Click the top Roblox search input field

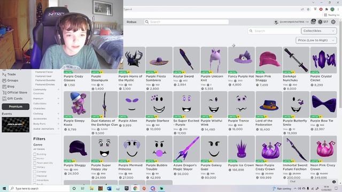[x=186, y=22]
